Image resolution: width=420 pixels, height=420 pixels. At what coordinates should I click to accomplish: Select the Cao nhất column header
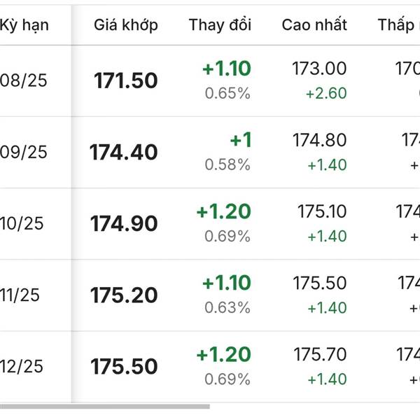coord(314,25)
